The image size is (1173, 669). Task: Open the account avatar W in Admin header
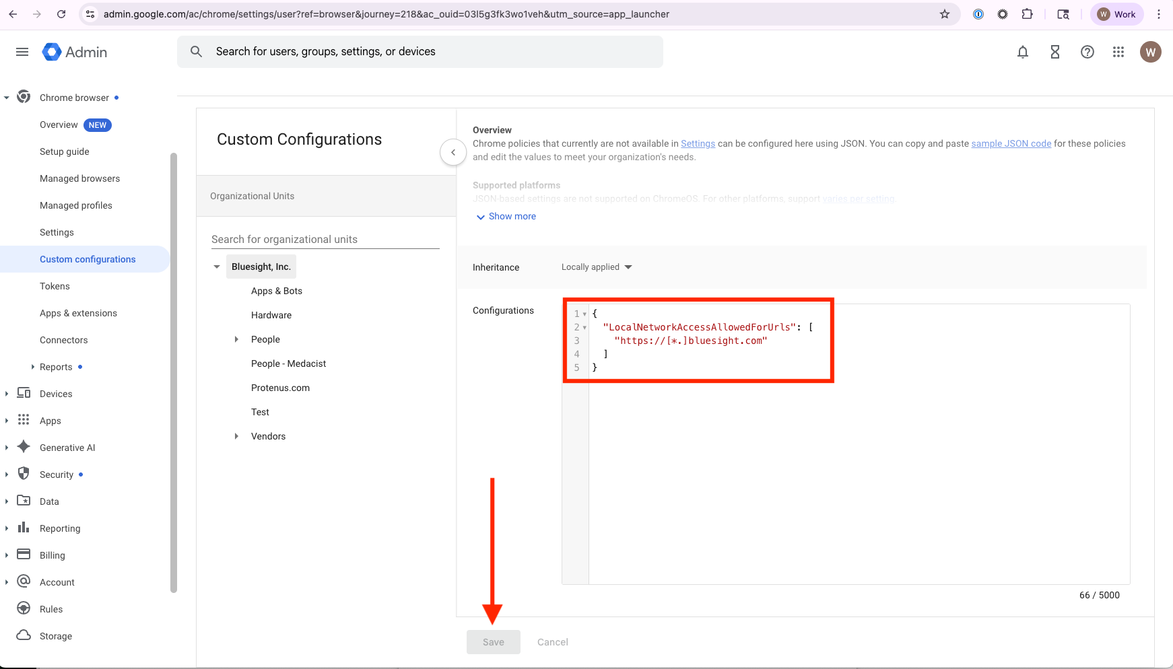pos(1151,52)
